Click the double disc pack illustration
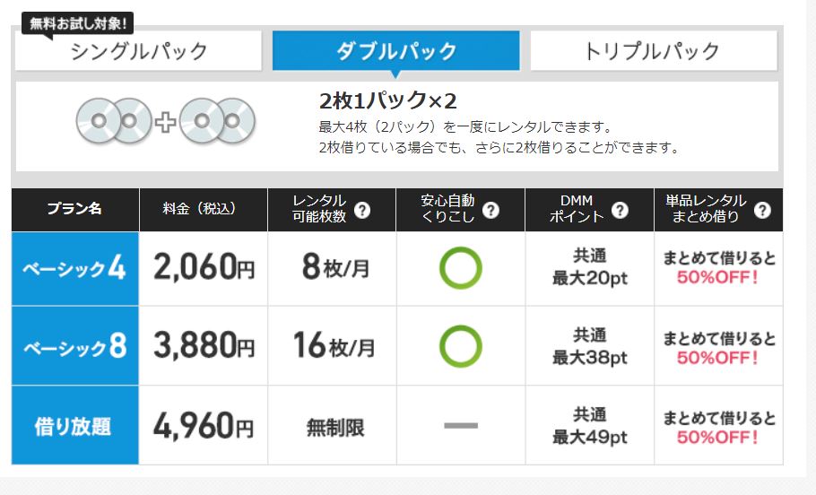This screenshot has width=816, height=495. tap(166, 121)
